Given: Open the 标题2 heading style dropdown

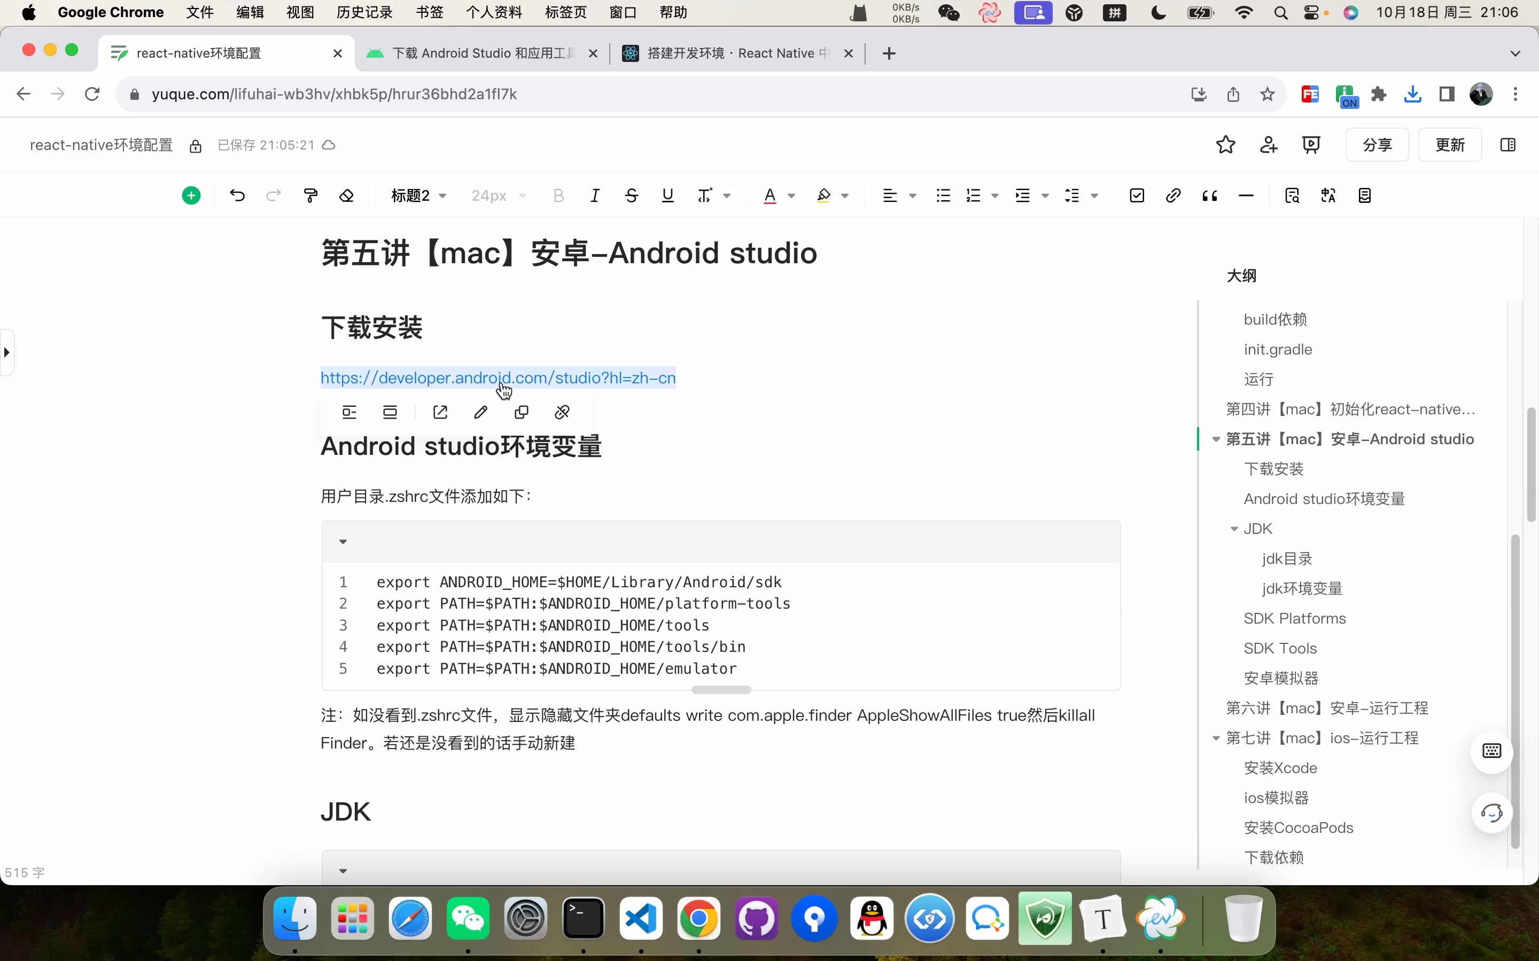Looking at the screenshot, I should pyautogui.click(x=418, y=195).
